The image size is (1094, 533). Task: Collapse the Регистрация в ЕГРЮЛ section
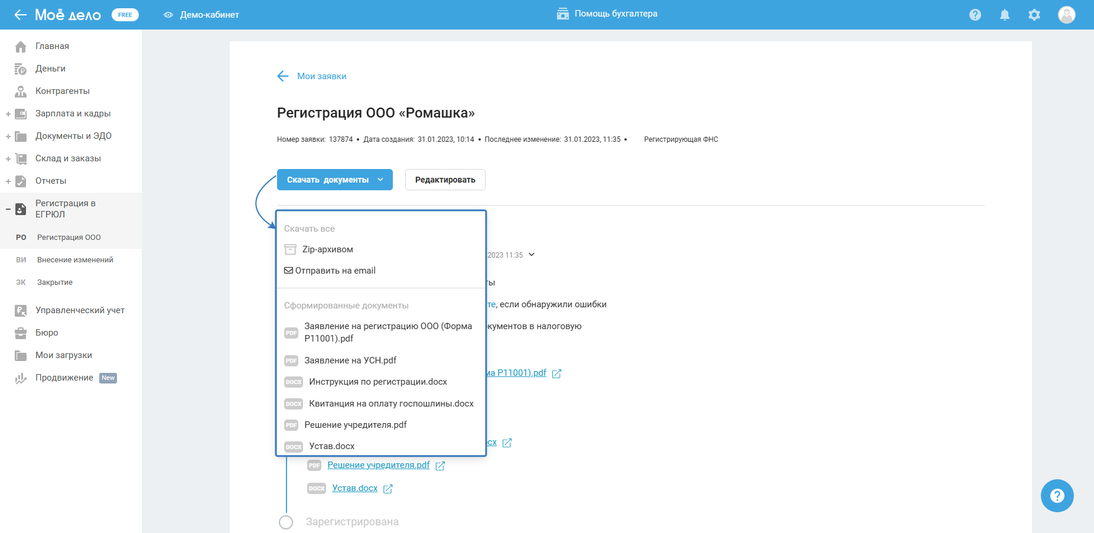[x=8, y=209]
